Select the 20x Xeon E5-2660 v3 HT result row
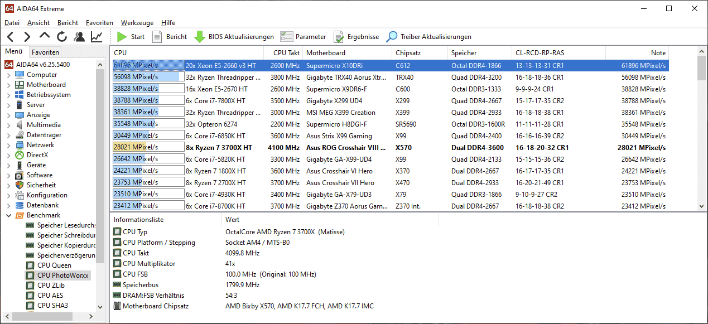708x324 pixels. [391, 66]
